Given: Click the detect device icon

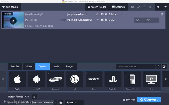Looking at the screenshot, I should coord(164,67).
